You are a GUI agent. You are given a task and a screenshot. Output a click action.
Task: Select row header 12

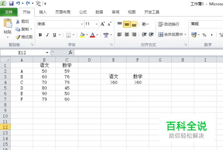(x=5, y=127)
